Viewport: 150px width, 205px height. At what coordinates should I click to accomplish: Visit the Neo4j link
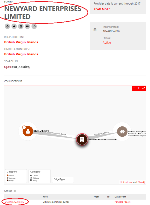(141, 182)
